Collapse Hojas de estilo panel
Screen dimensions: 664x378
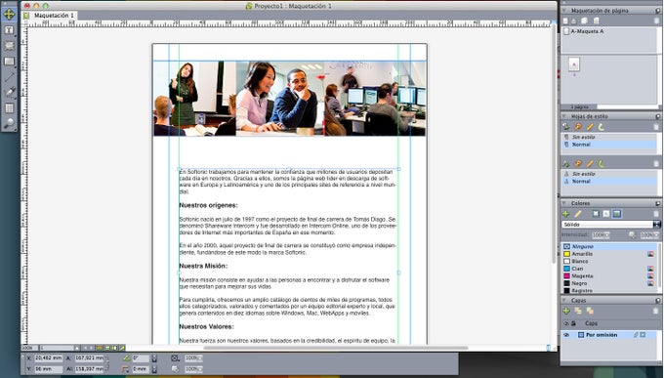(x=564, y=116)
